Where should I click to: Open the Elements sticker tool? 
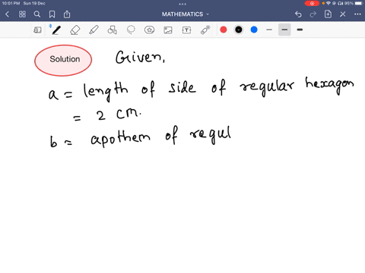point(149,30)
